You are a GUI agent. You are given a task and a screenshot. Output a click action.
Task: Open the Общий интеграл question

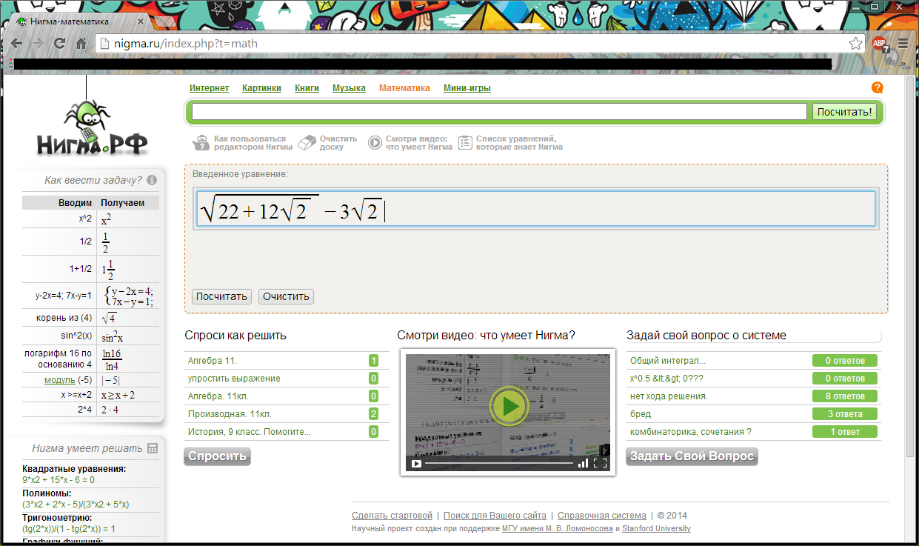coord(667,361)
